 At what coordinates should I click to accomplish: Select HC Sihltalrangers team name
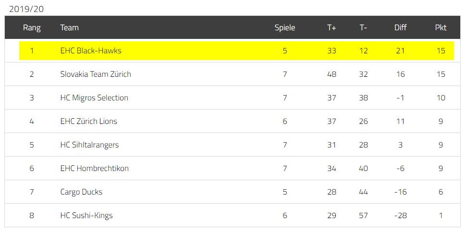89,145
